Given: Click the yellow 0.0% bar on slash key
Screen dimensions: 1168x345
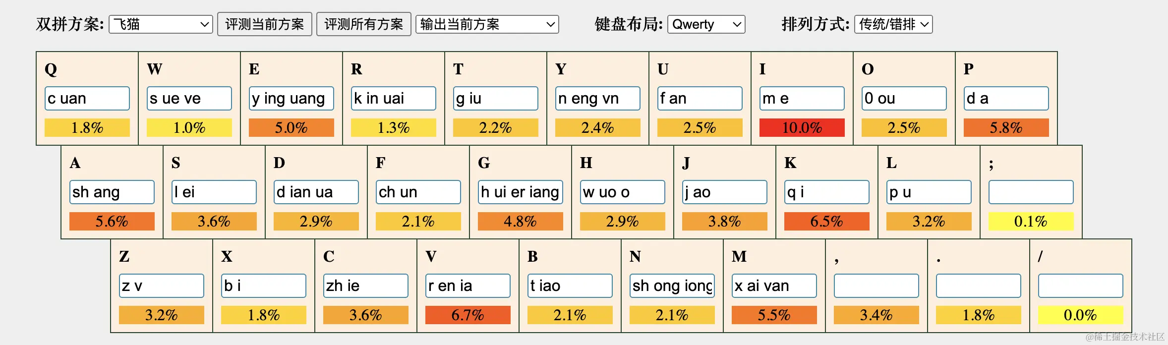Looking at the screenshot, I should point(1081,315).
